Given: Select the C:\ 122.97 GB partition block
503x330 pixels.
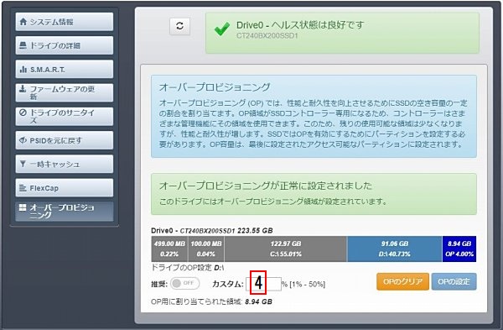Looking at the screenshot, I should pyautogui.click(x=286, y=249).
